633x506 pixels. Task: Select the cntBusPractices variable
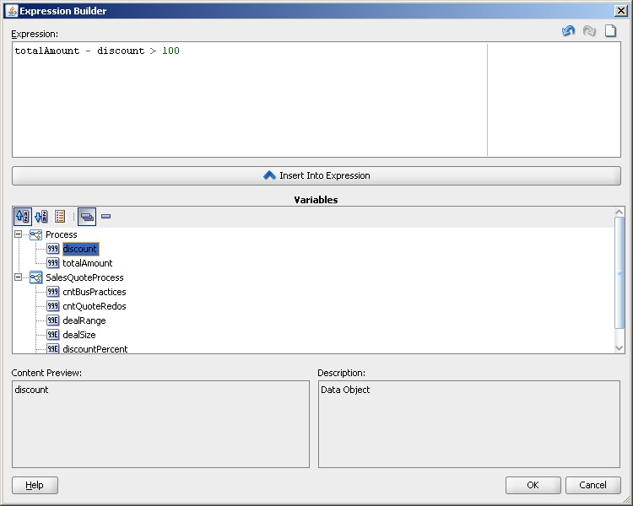[x=95, y=292]
